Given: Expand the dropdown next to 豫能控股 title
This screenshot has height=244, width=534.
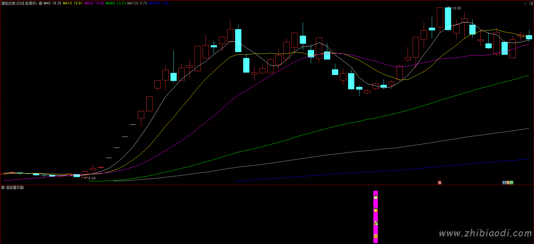Looking at the screenshot, I should [41, 3].
